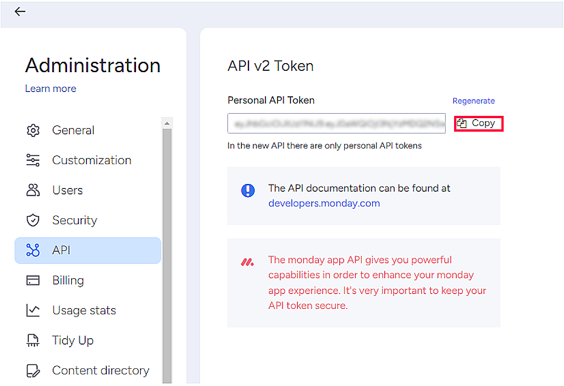
Task: Click the Billing card icon
Action: pos(33,280)
